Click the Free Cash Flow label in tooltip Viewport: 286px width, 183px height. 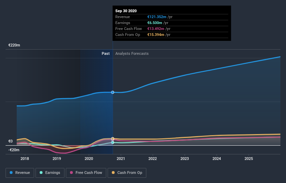click(129, 29)
